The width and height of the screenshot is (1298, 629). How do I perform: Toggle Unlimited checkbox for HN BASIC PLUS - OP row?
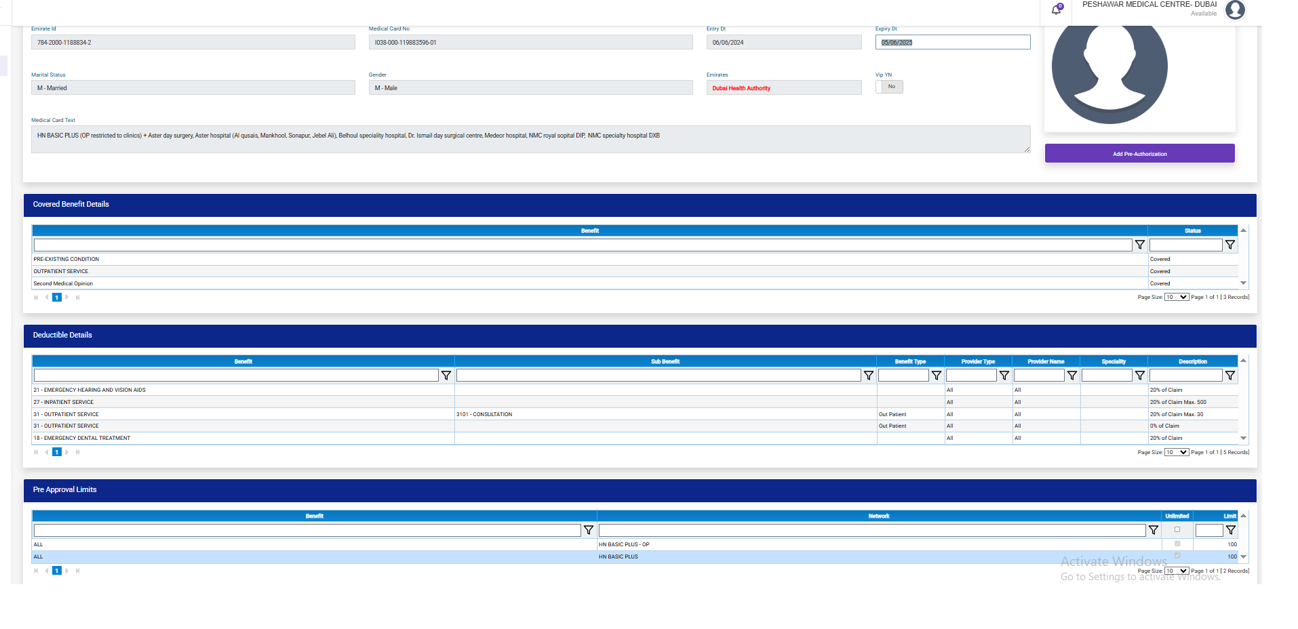tap(1177, 544)
